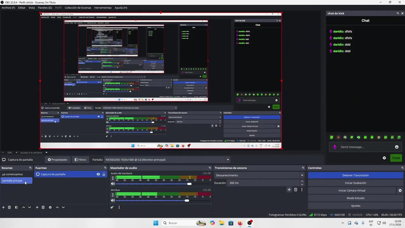The height and width of the screenshot is (228, 405).
Task: Click the first green emote in chat
Action: pyautogui.click(x=332, y=137)
